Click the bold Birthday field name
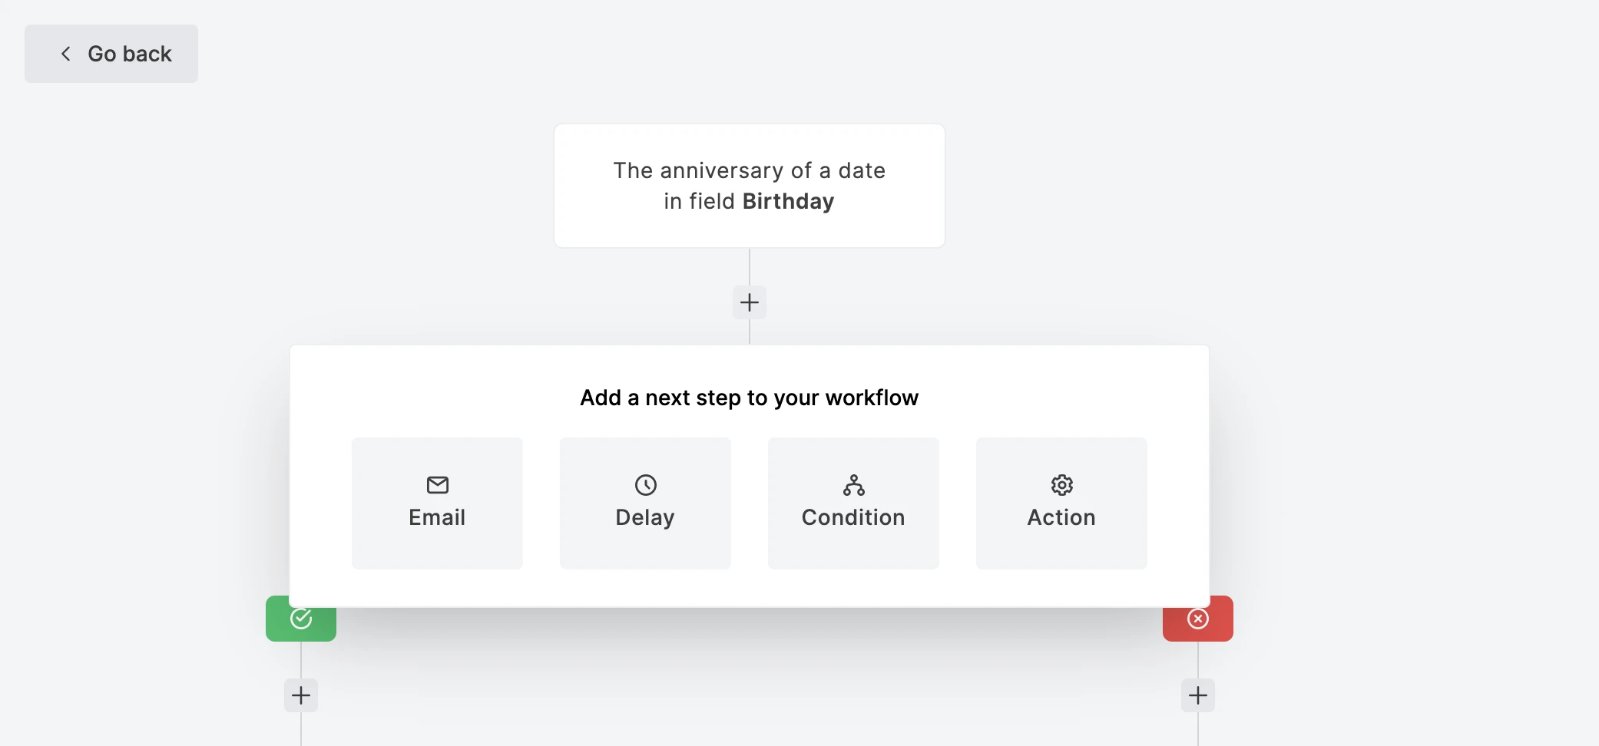Image resolution: width=1599 pixels, height=746 pixels. [788, 201]
